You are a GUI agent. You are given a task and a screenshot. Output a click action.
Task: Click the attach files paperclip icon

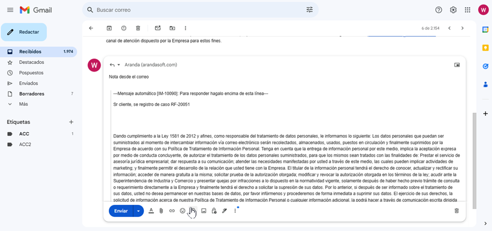(161, 211)
